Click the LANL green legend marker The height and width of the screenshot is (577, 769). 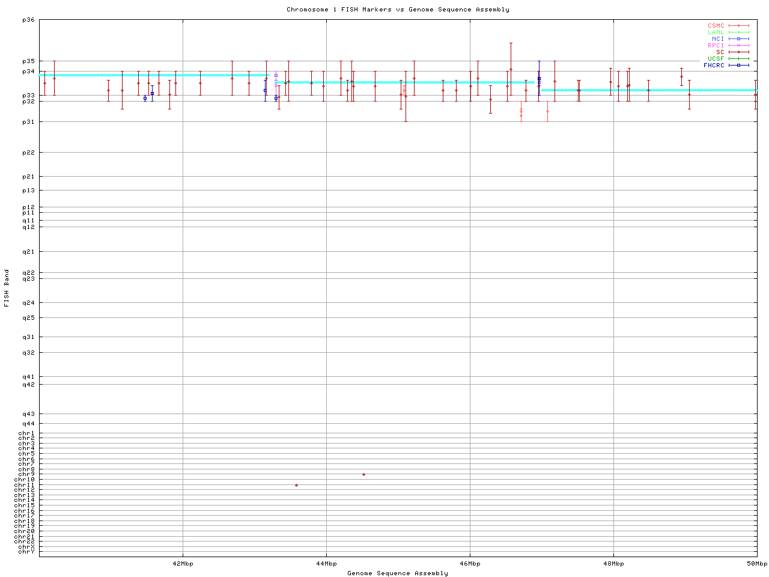[738, 32]
